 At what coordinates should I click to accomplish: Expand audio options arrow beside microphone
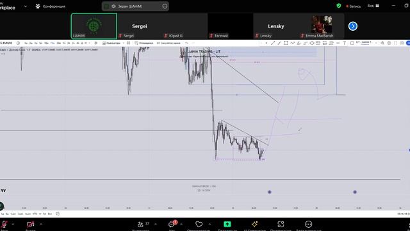coord(13,224)
